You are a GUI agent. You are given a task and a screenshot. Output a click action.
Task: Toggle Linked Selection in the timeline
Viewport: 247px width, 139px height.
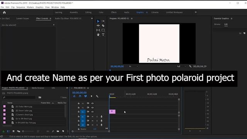point(86,96)
